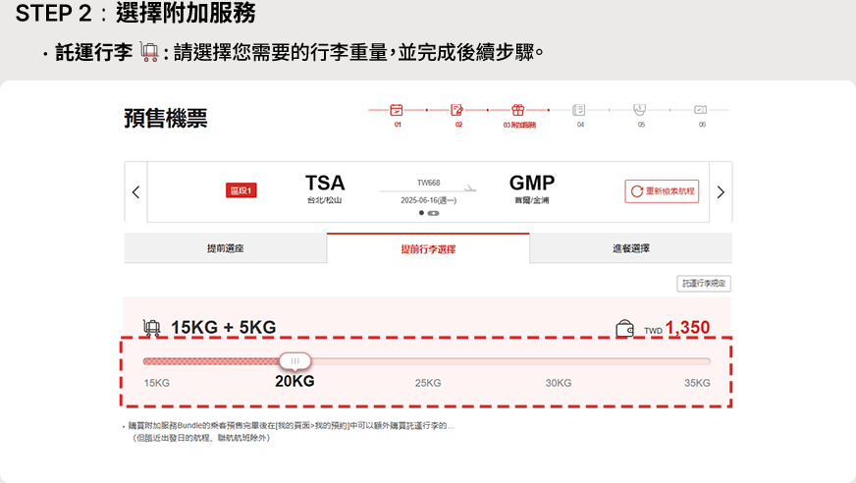Select the second carousel pagination dot
Image resolution: width=856 pixels, height=483 pixels.
click(x=433, y=213)
